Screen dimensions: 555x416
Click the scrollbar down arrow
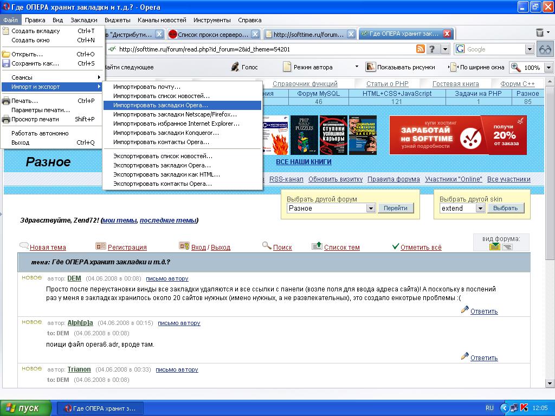click(x=550, y=383)
